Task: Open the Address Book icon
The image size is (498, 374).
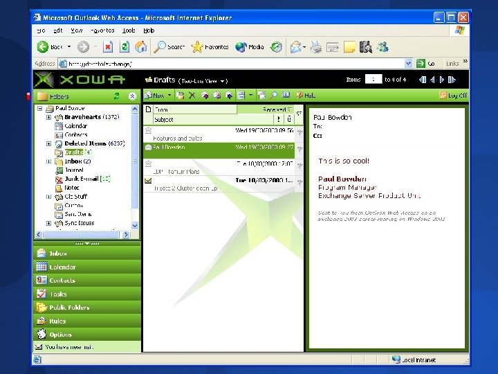Action: pos(286,95)
